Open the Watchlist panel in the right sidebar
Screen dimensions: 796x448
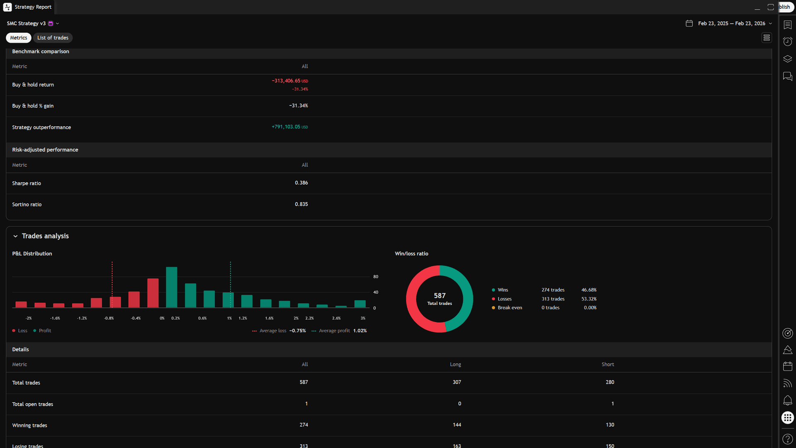point(787,25)
